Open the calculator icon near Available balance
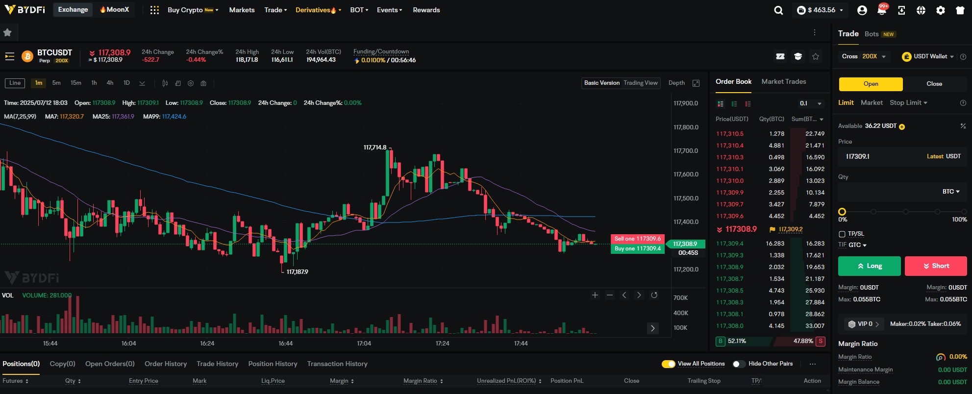This screenshot has width=972, height=394. 963,126
